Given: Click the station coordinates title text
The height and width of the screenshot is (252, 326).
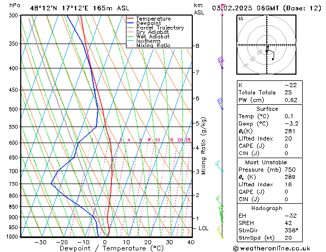Looking at the screenshot, I should click(x=72, y=6).
